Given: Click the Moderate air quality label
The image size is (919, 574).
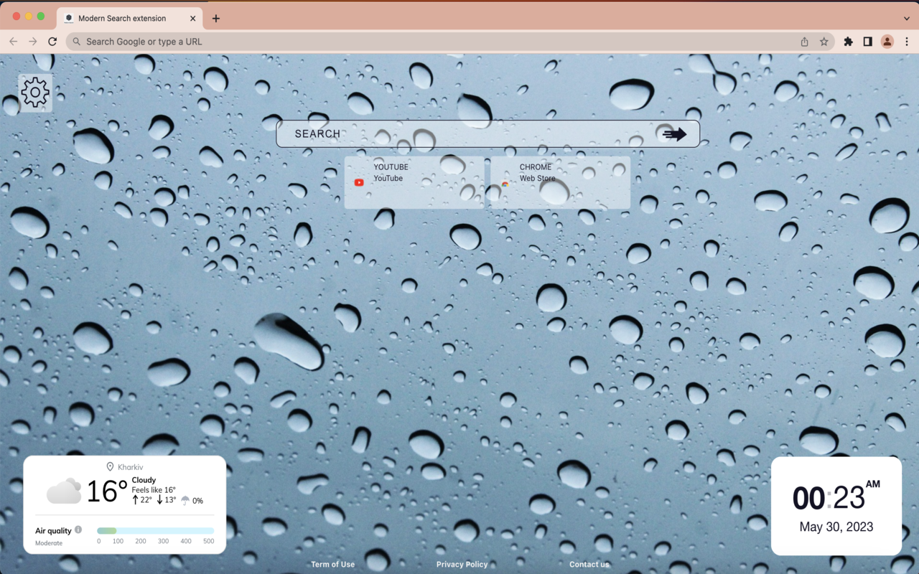Looking at the screenshot, I should tap(49, 543).
